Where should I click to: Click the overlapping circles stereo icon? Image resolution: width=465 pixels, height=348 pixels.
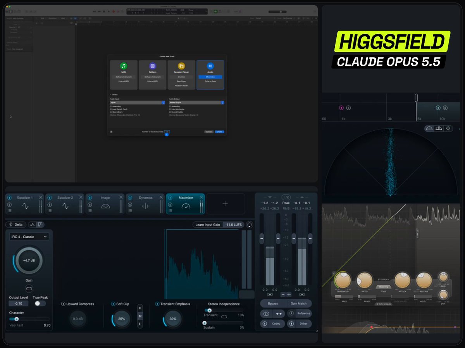[266, 314]
